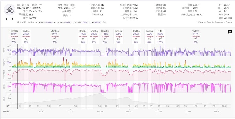Edit distance pencil next to 107.16 km
The width and height of the screenshot is (235, 119).
point(31,8)
